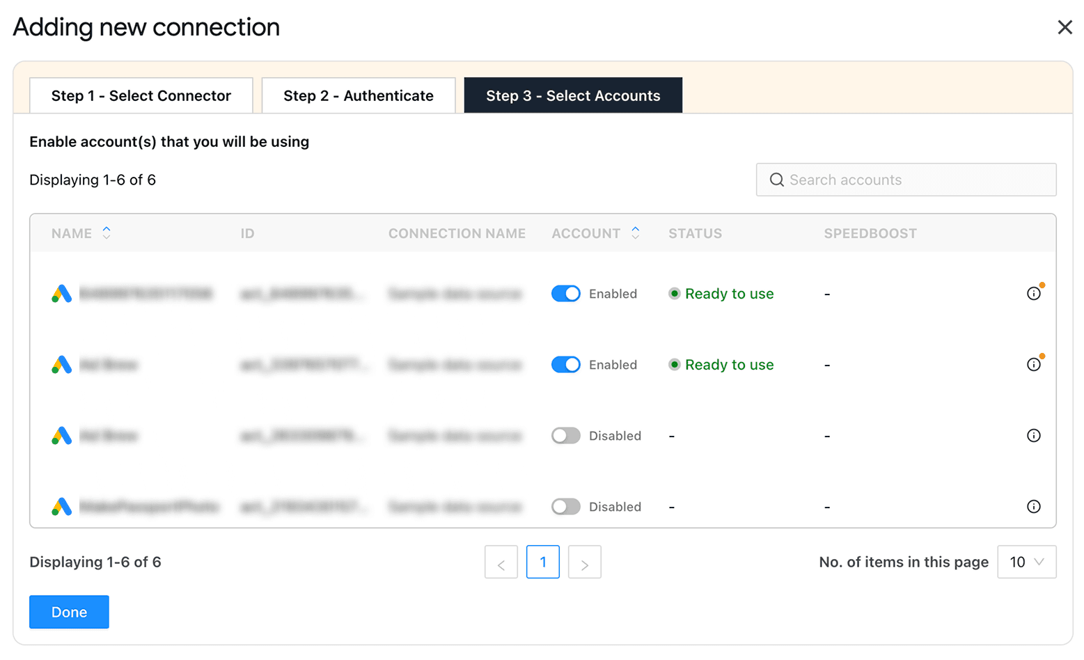Image resolution: width=1084 pixels, height=660 pixels.
Task: Turn off the second account's Enabled switch
Action: pos(565,364)
